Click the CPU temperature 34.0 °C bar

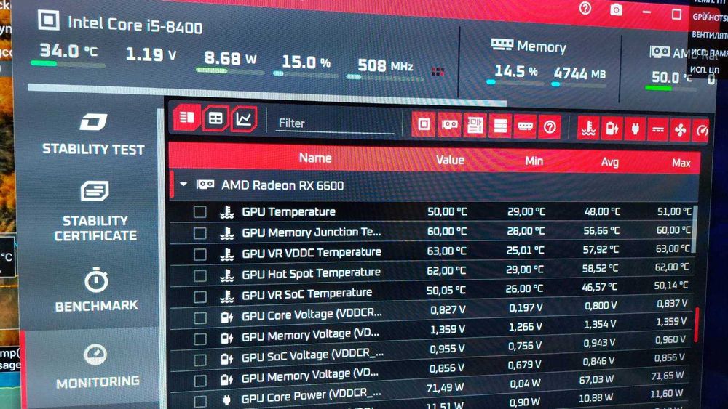click(68, 64)
